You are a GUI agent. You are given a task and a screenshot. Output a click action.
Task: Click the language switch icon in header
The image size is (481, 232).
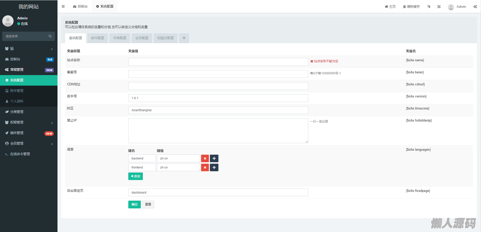click(x=429, y=7)
